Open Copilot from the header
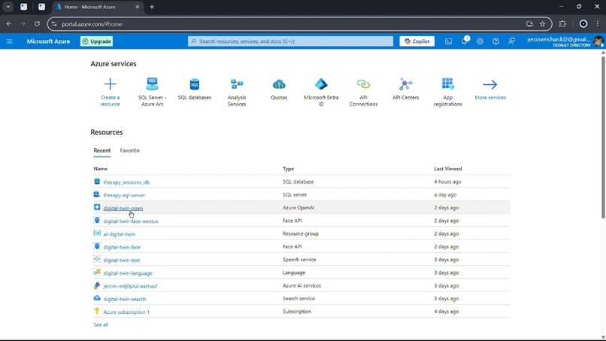Image resolution: width=606 pixels, height=341 pixels. pos(417,41)
